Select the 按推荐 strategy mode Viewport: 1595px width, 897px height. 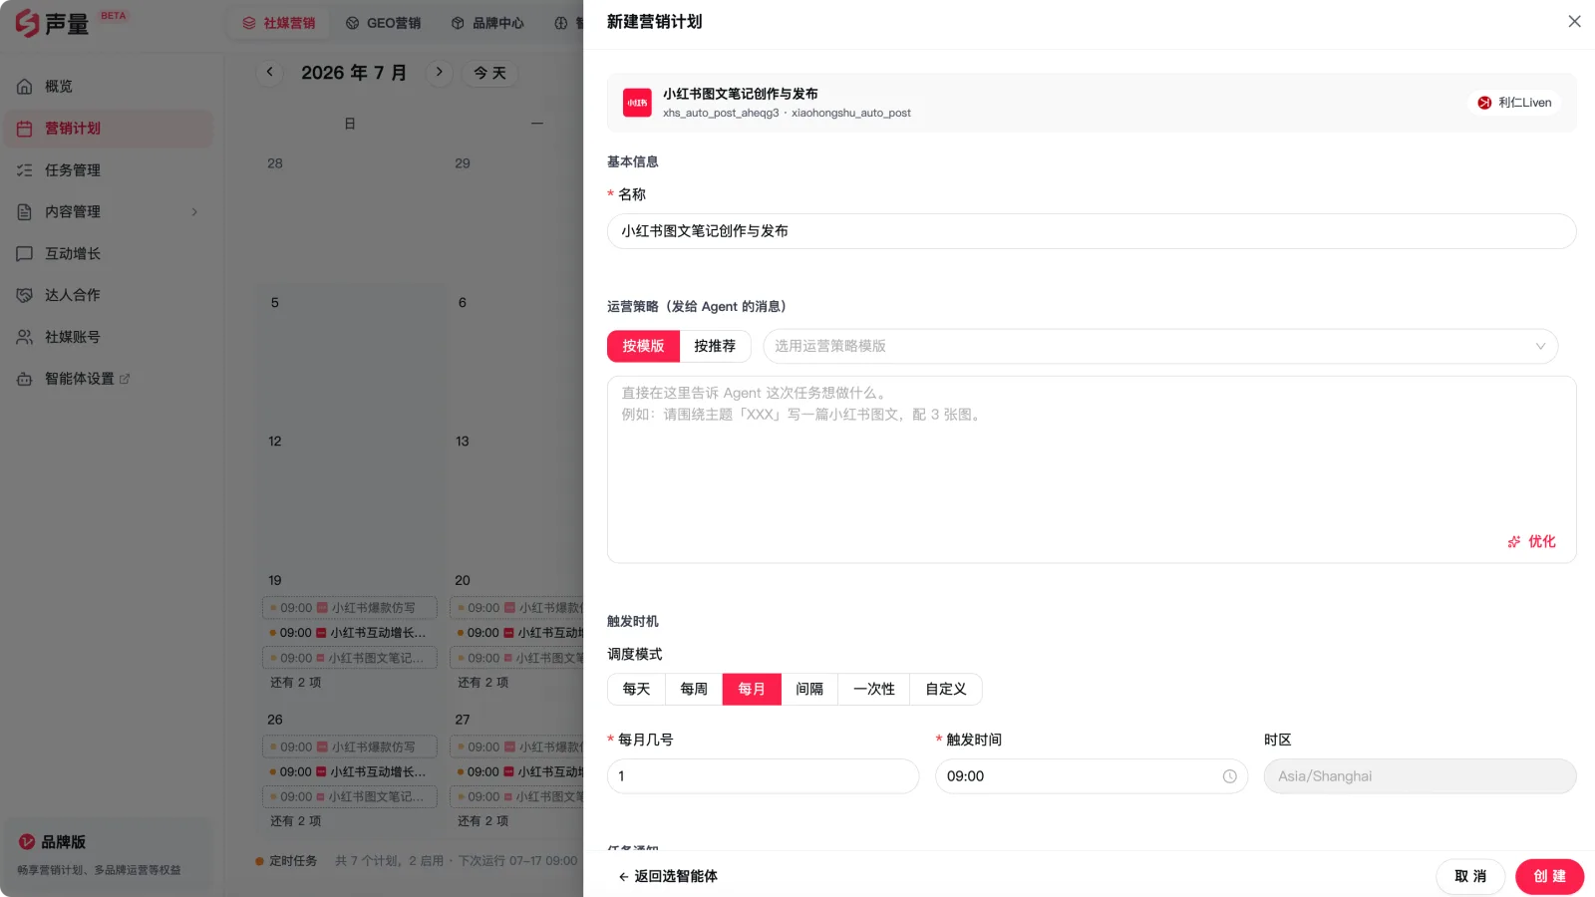715,346
